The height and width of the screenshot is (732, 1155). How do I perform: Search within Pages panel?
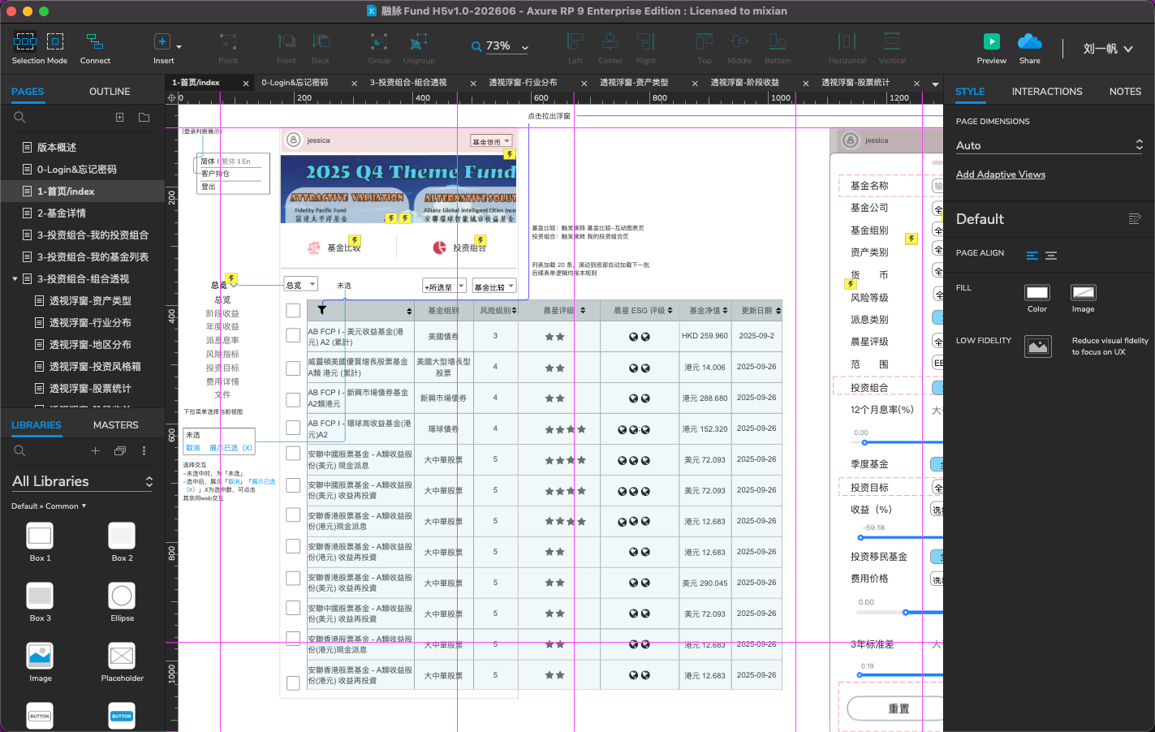pos(20,118)
